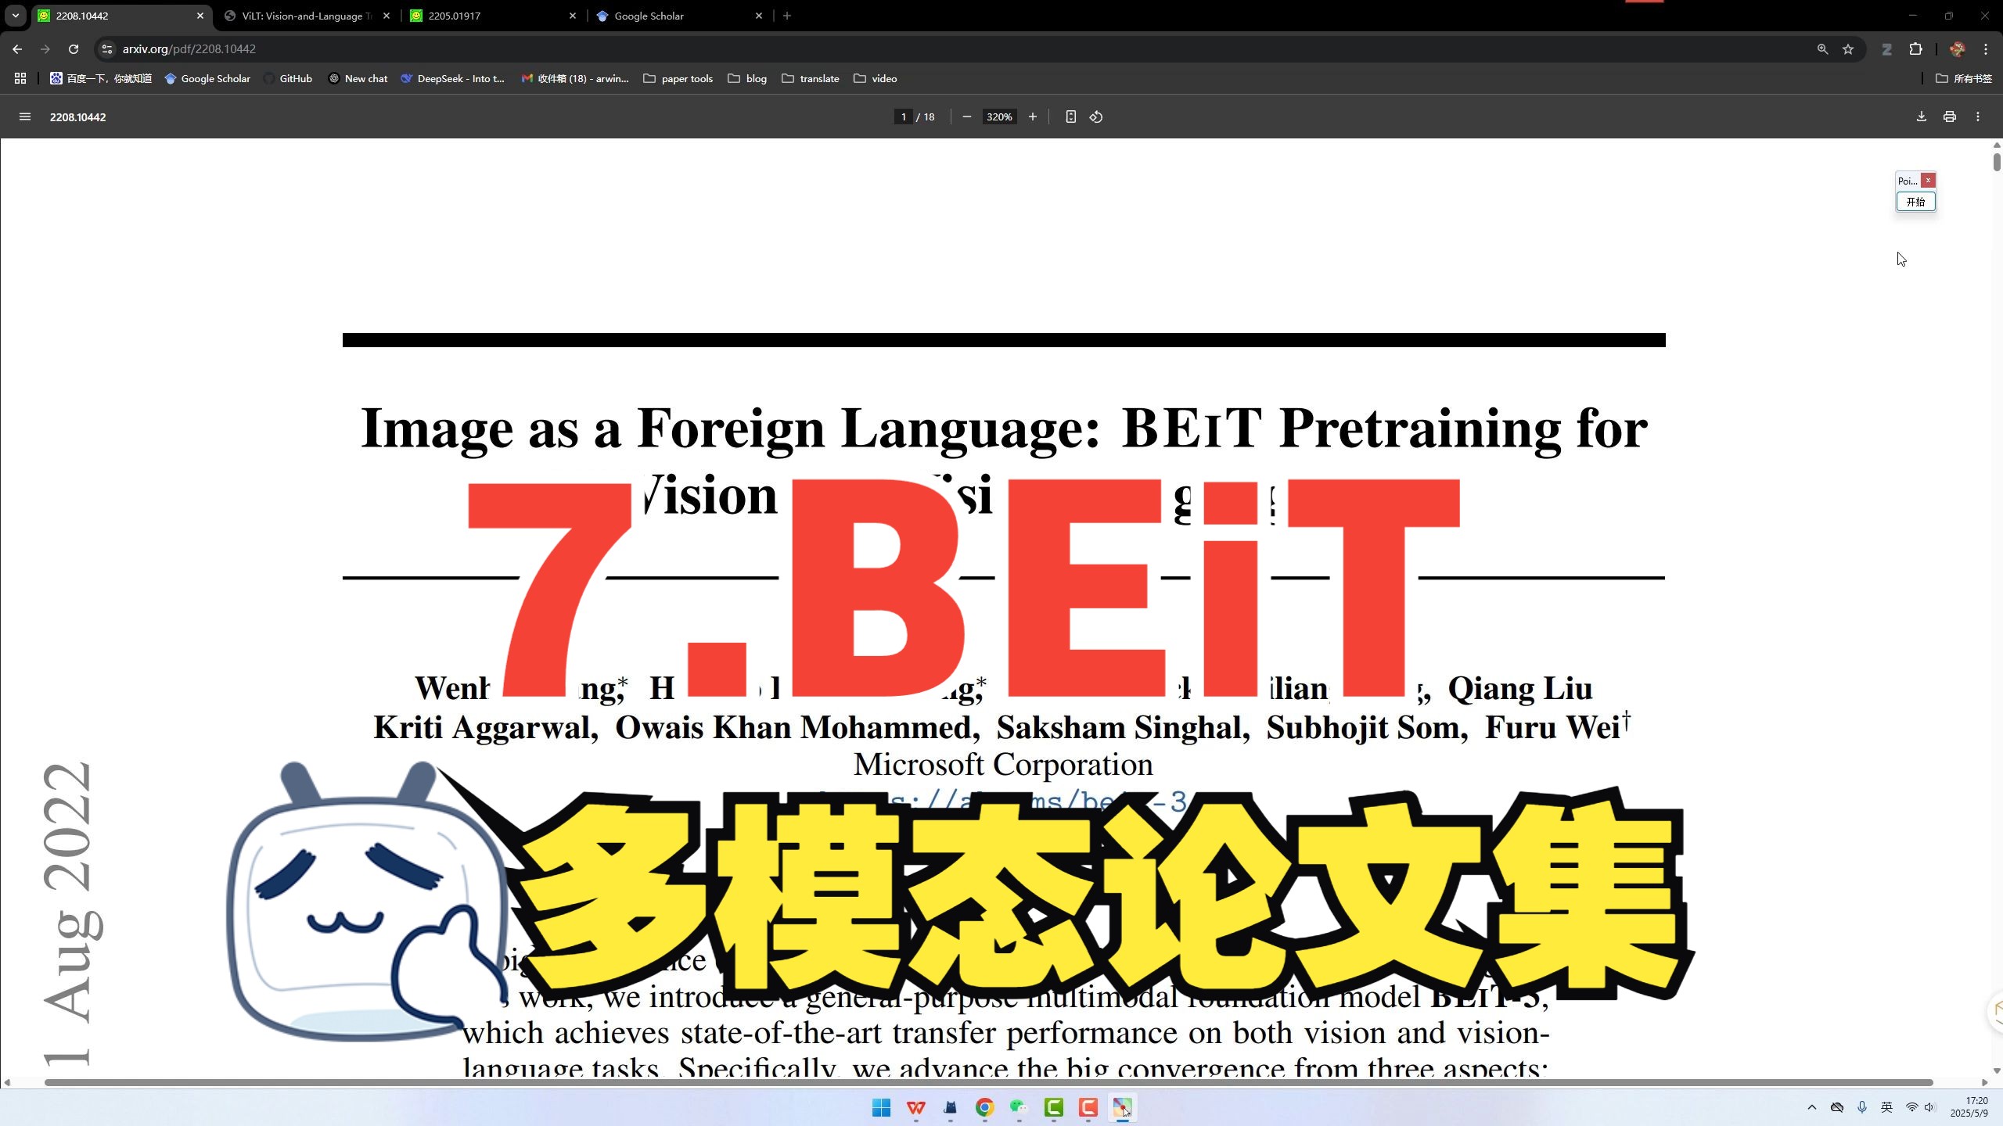Open the New chat bookmark
This screenshot has width=2003, height=1126.
click(x=358, y=78)
